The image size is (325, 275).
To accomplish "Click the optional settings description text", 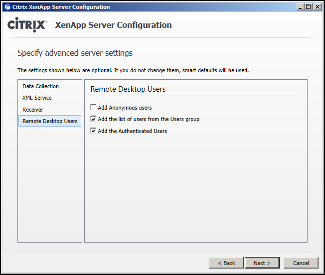I will [x=133, y=70].
